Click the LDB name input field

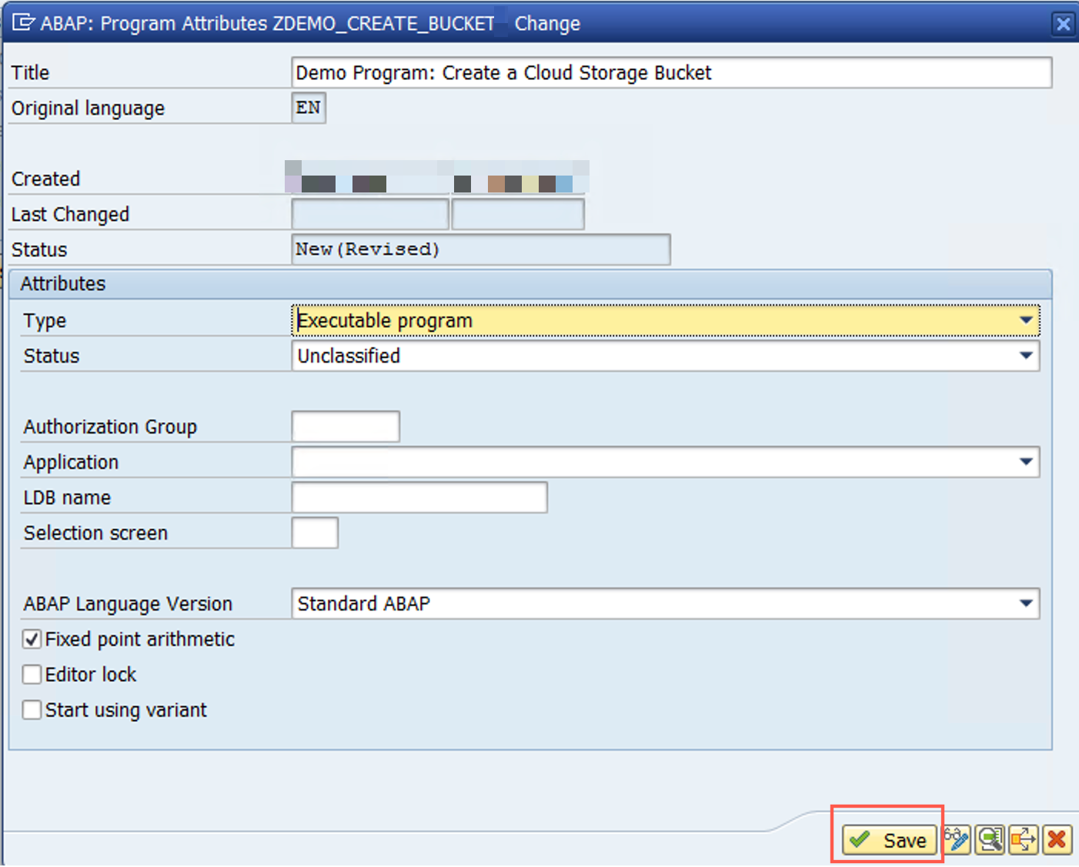point(419,497)
